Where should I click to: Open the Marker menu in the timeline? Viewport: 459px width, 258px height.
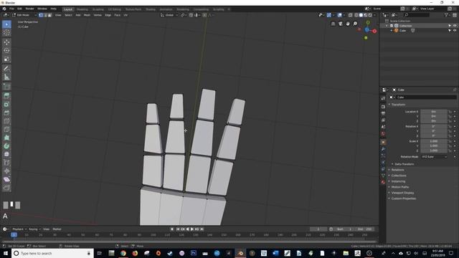coord(57,229)
